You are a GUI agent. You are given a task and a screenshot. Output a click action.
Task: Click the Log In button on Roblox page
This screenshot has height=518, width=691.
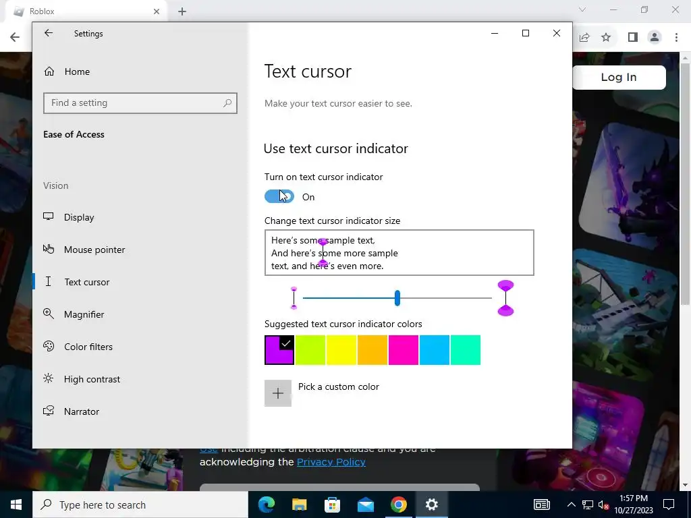(619, 78)
